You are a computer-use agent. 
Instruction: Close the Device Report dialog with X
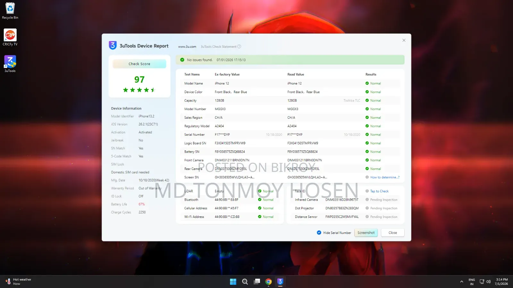click(x=404, y=40)
